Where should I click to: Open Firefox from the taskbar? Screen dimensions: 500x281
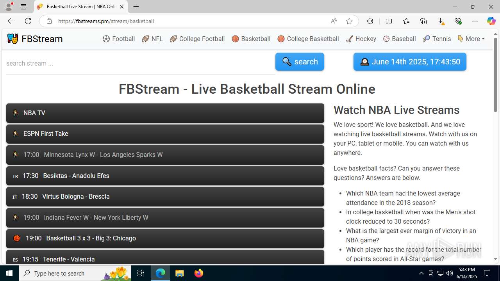pyautogui.click(x=198, y=273)
